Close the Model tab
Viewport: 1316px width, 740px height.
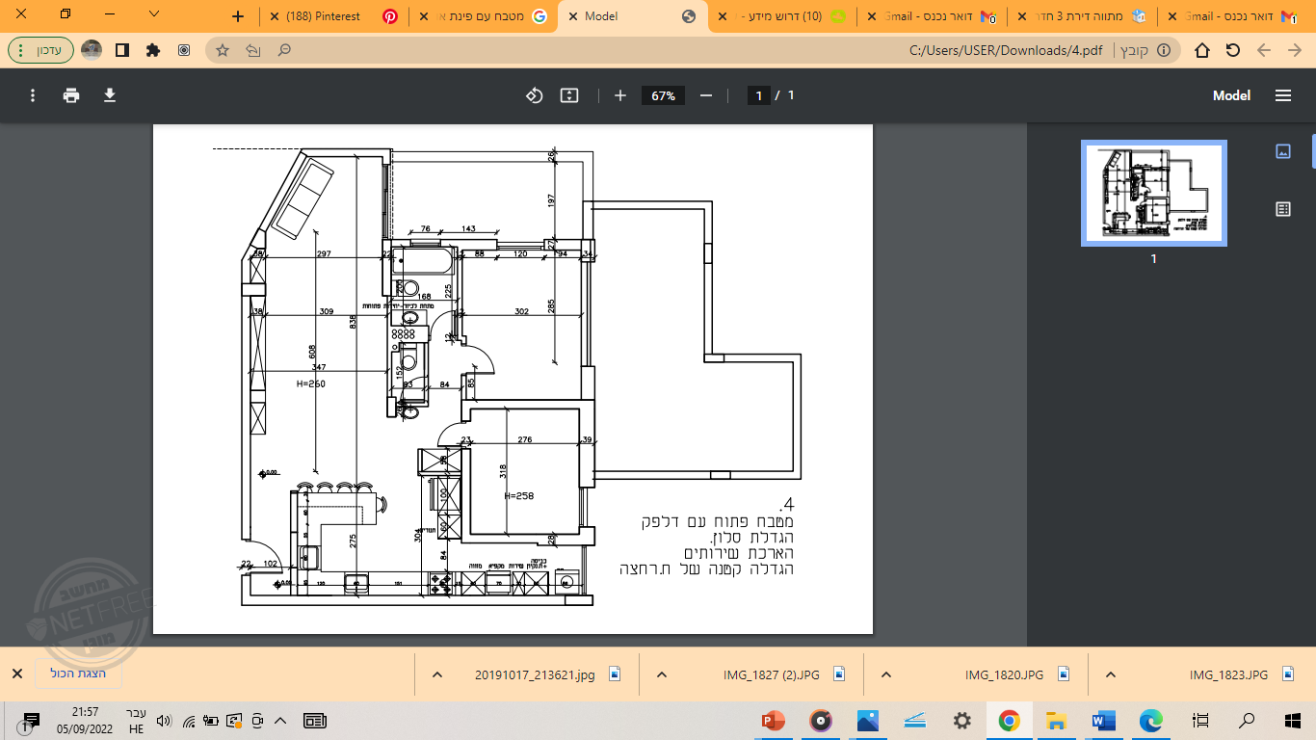574,16
